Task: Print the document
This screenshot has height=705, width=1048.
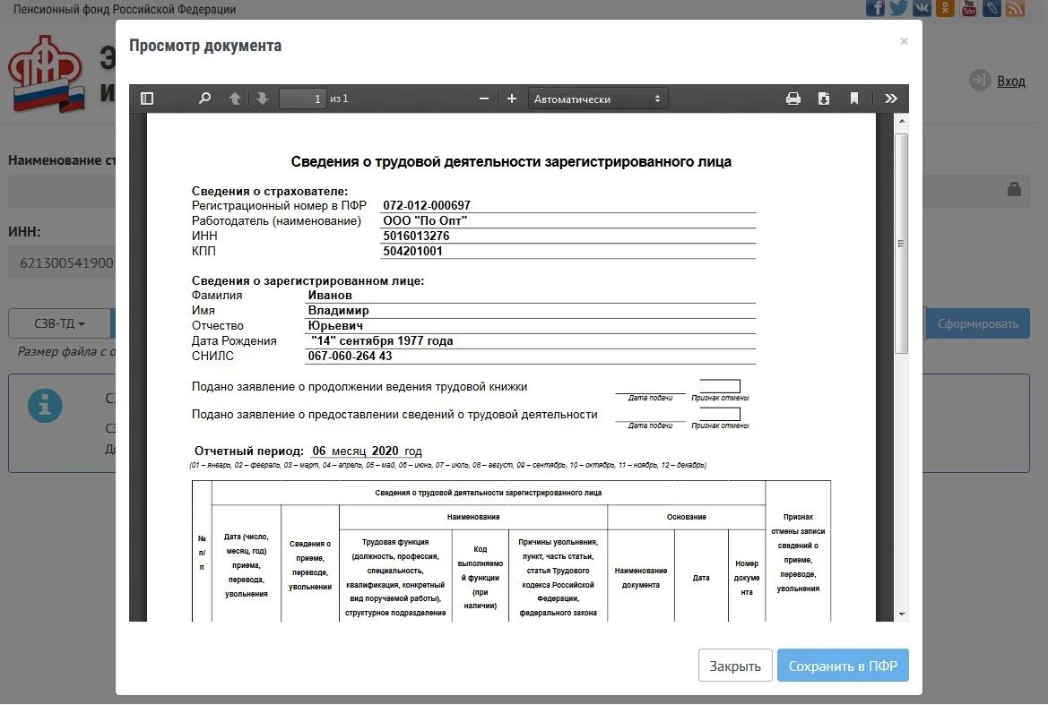Action: 793,99
